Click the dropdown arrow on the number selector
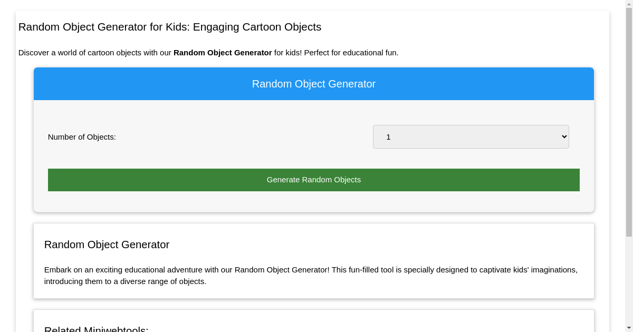633x332 pixels. [x=564, y=137]
